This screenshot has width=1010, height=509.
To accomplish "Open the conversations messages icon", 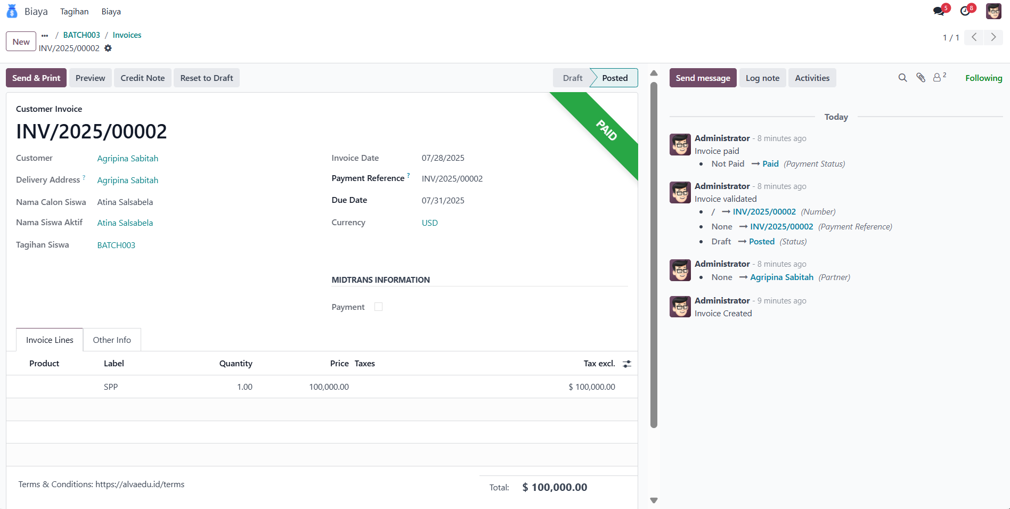I will pyautogui.click(x=939, y=11).
